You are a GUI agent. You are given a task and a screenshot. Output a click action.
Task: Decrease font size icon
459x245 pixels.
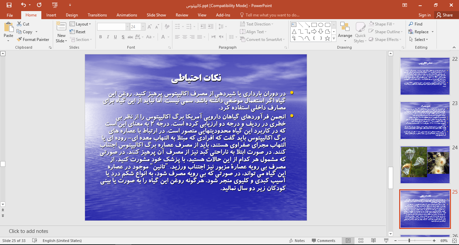pyautogui.click(x=157, y=27)
